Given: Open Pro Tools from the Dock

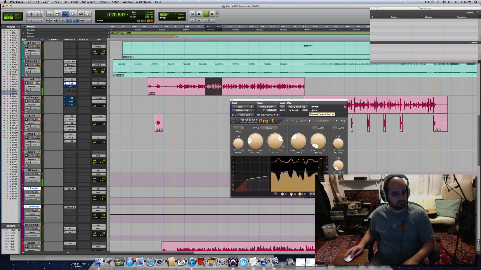Looking at the screenshot, I should point(233,262).
